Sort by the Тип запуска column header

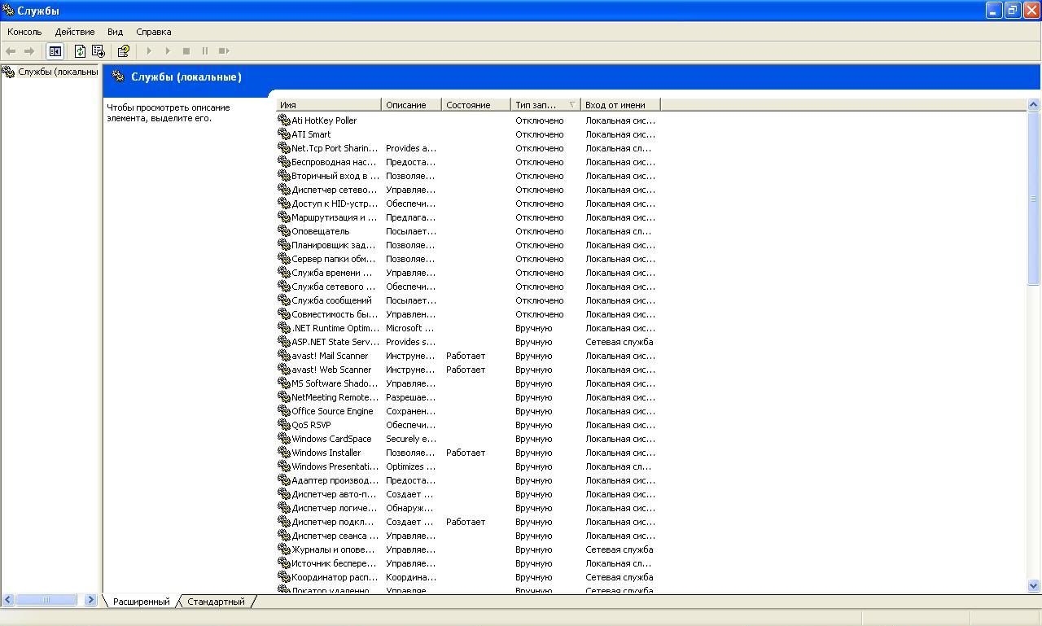545,105
